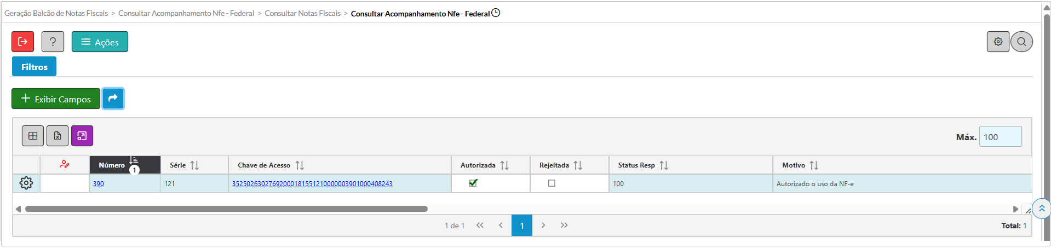The image size is (1051, 248).
Task: Click the grid table view icon
Action: pos(33,136)
